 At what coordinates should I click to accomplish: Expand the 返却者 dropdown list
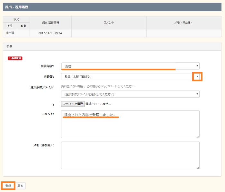tap(197, 76)
